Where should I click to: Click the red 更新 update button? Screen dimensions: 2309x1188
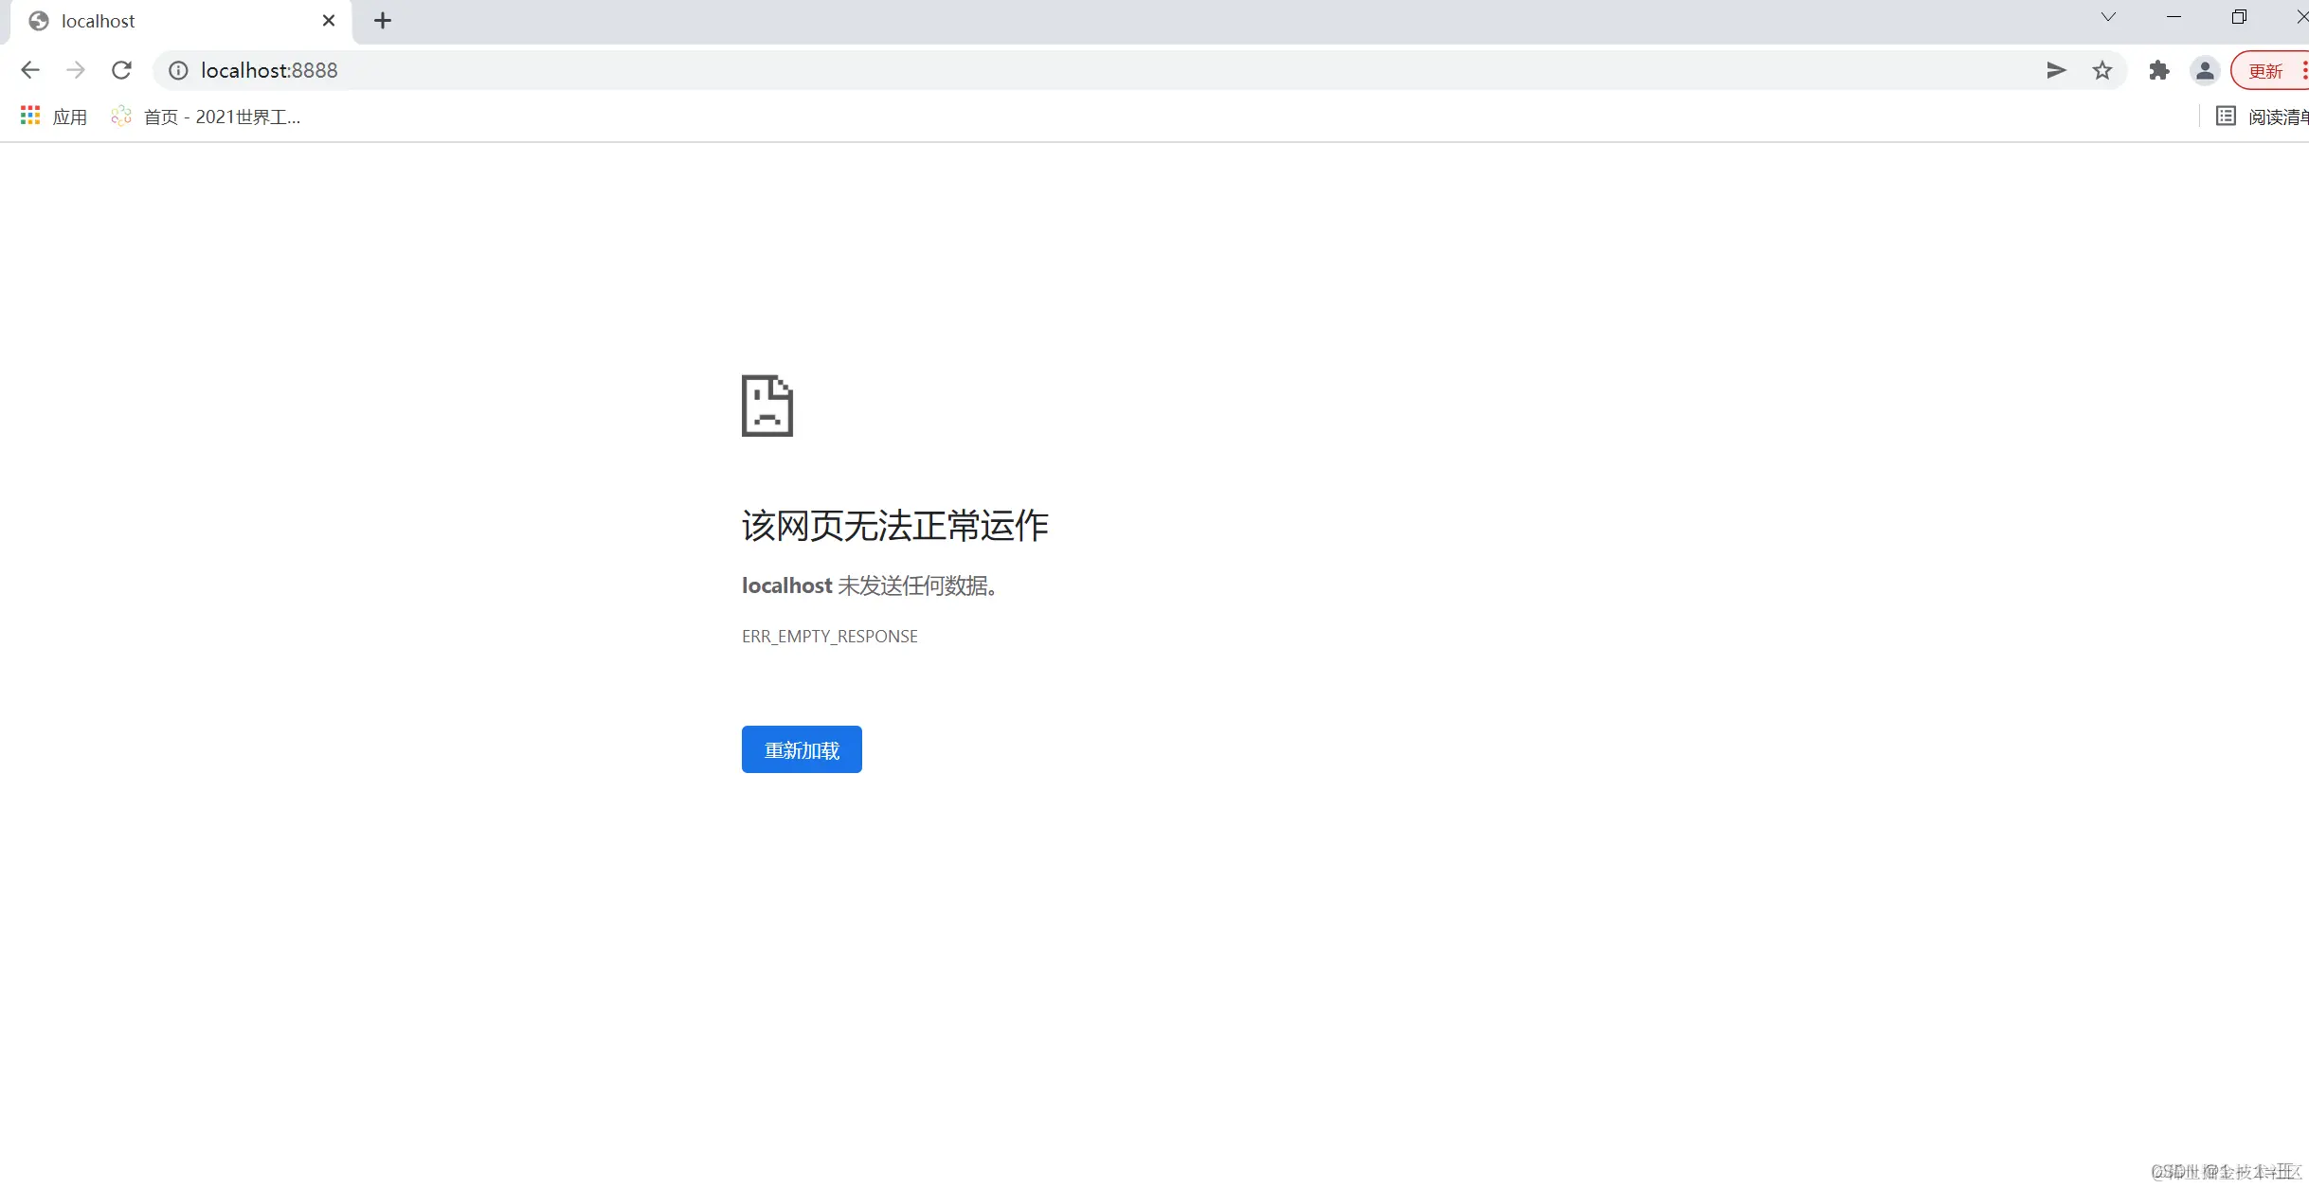click(x=2264, y=70)
